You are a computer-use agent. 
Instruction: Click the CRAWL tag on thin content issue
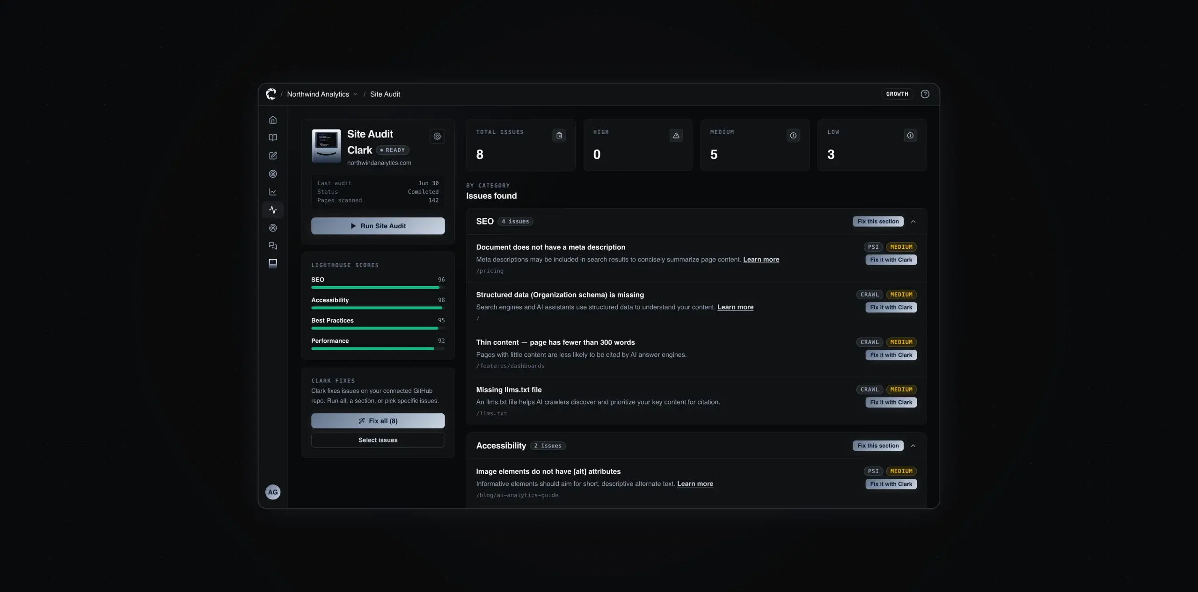pyautogui.click(x=869, y=342)
